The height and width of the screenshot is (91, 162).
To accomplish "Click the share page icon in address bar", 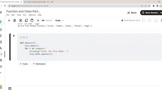I will [x=146, y=6].
